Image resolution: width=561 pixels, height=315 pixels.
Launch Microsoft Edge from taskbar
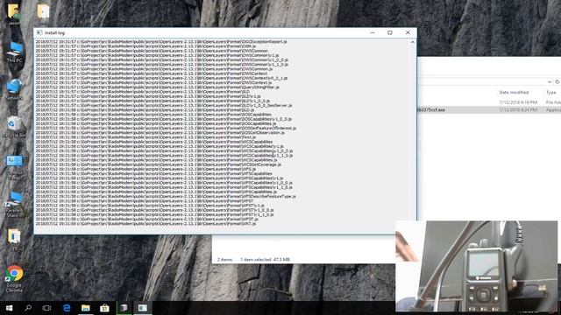point(67,308)
